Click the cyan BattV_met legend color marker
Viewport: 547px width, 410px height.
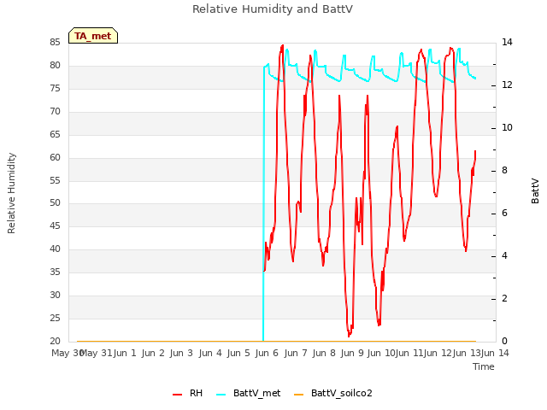[x=221, y=395]
